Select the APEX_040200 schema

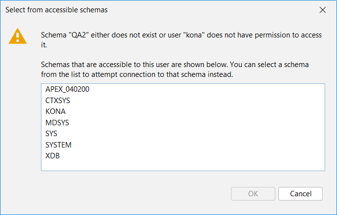click(183, 89)
